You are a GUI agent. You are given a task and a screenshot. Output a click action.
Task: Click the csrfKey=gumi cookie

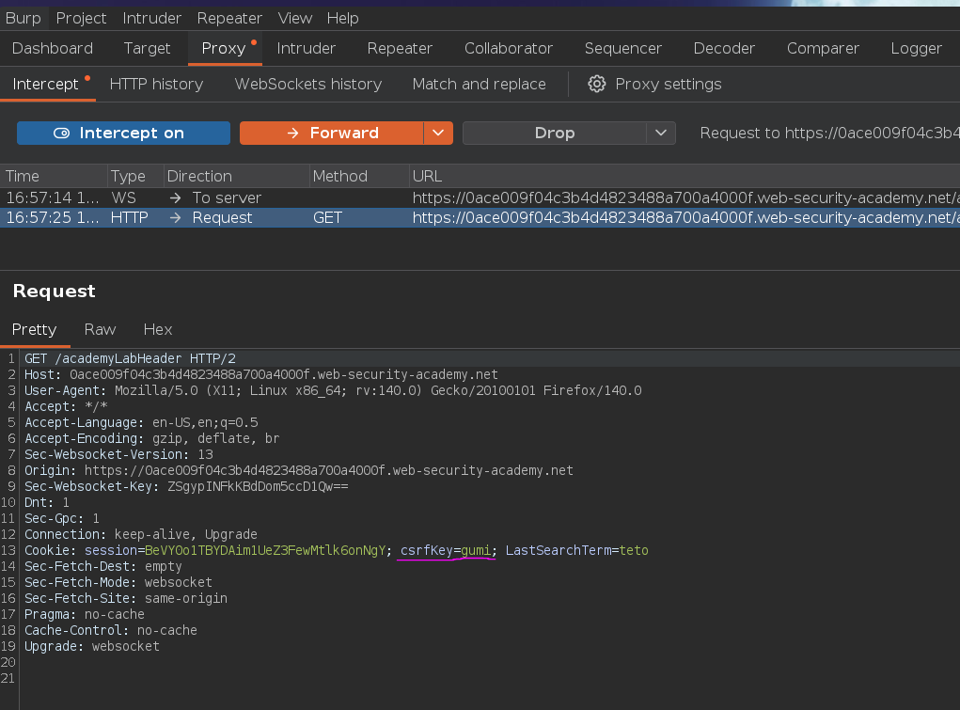coord(446,550)
